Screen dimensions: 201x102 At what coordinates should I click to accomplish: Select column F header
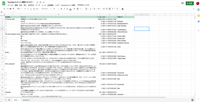click(142, 14)
